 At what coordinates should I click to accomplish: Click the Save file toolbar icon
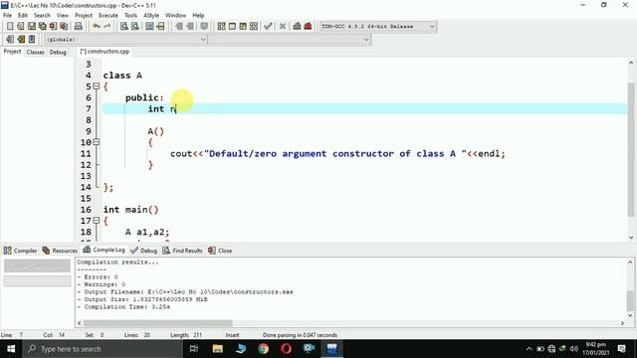point(31,27)
